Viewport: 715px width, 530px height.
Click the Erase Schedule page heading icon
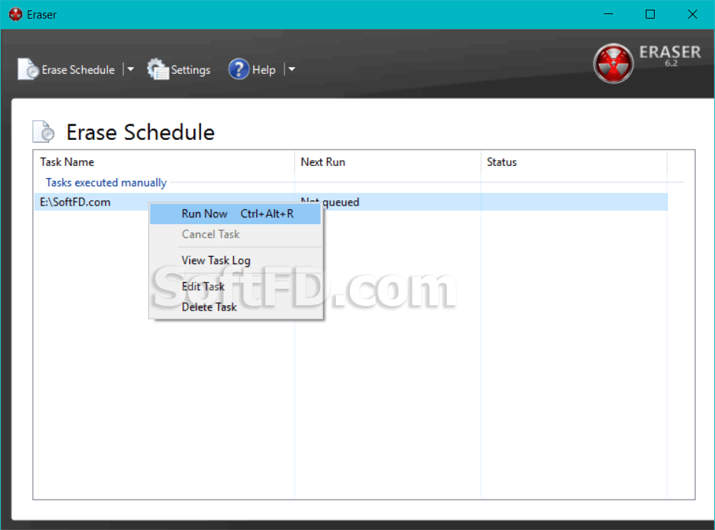(44, 132)
